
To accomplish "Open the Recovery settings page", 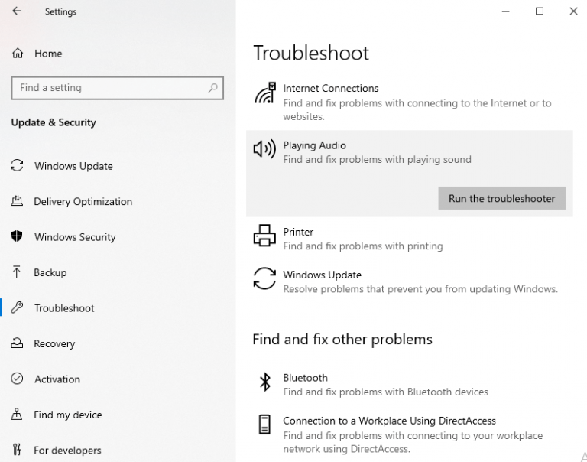I will pyautogui.click(x=54, y=343).
